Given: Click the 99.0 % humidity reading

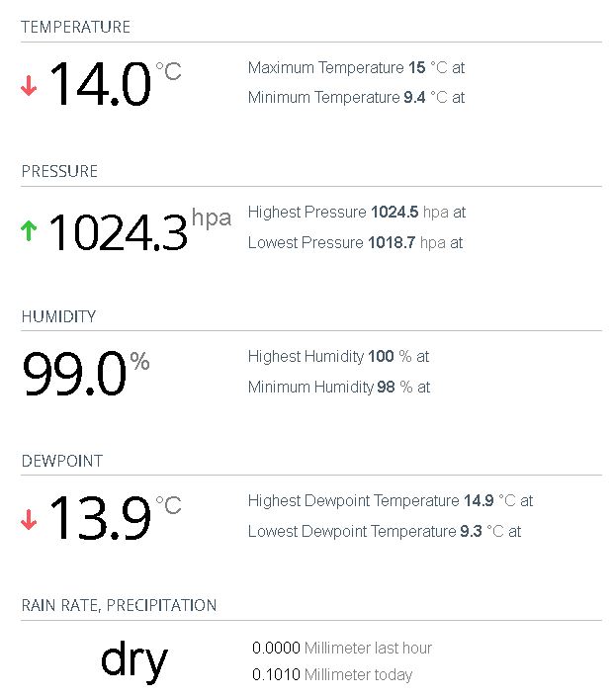Looking at the screenshot, I should point(74,374).
